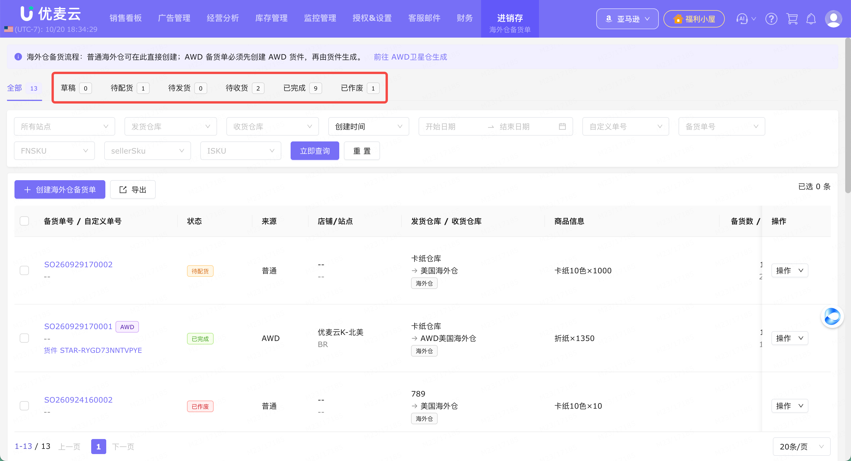This screenshot has width=851, height=461.
Task: Open 货件 STAR-RYGD73NNTVPYE link
Action: tap(93, 350)
